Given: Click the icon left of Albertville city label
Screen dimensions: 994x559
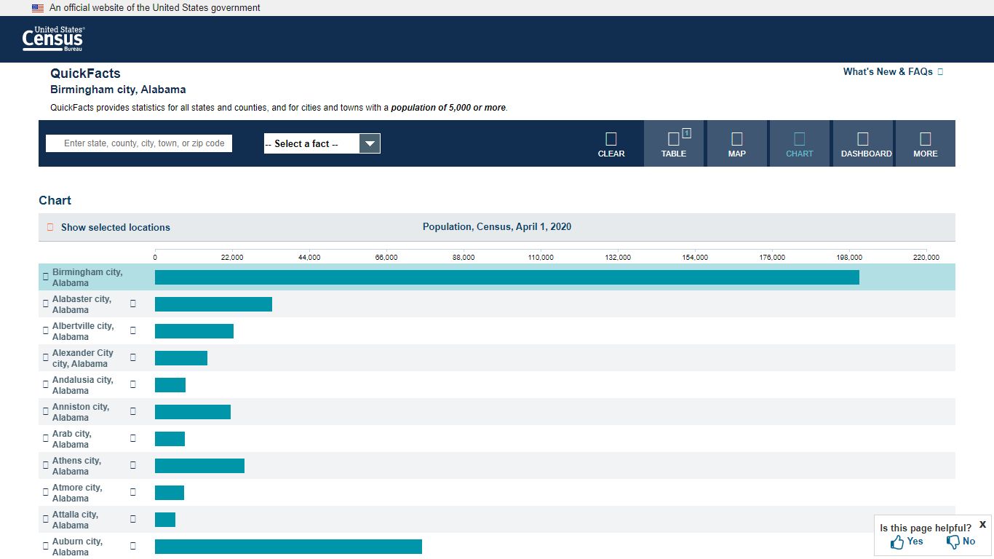Looking at the screenshot, I should point(46,330).
